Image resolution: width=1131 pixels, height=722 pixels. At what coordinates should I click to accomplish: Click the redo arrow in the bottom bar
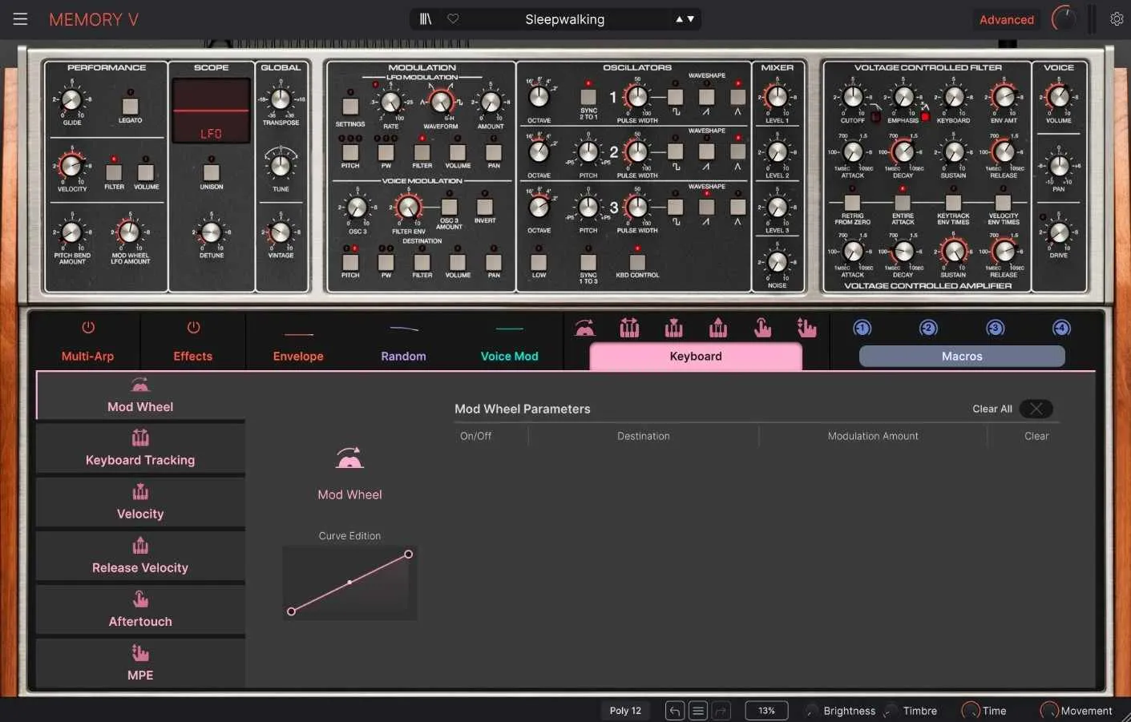click(721, 711)
